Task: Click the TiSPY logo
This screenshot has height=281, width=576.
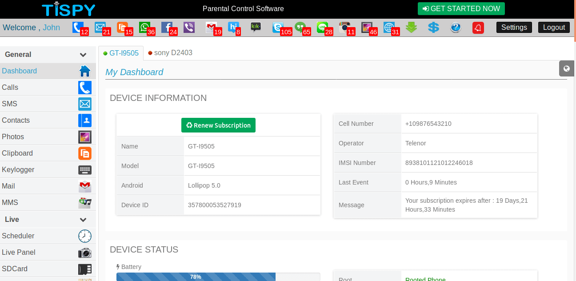Action: pyautogui.click(x=68, y=9)
